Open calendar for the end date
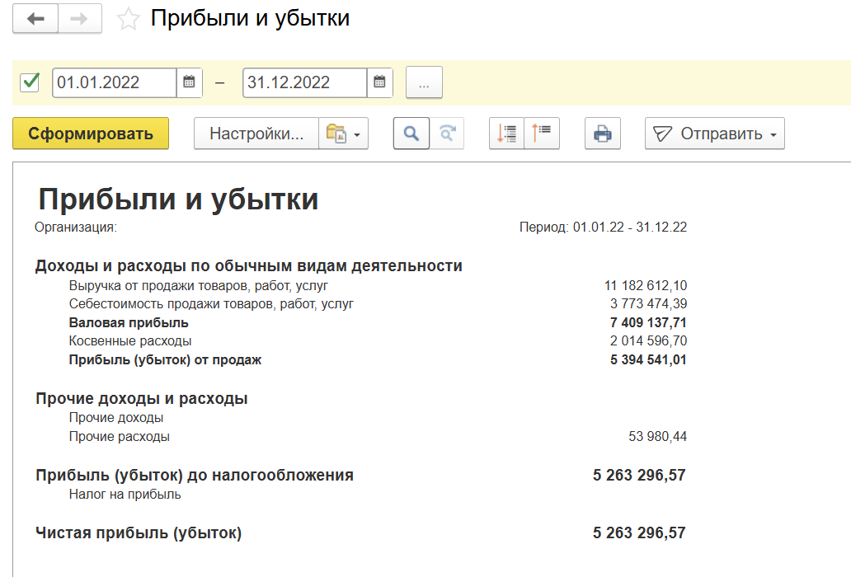This screenshot has height=577, width=851. pyautogui.click(x=379, y=82)
